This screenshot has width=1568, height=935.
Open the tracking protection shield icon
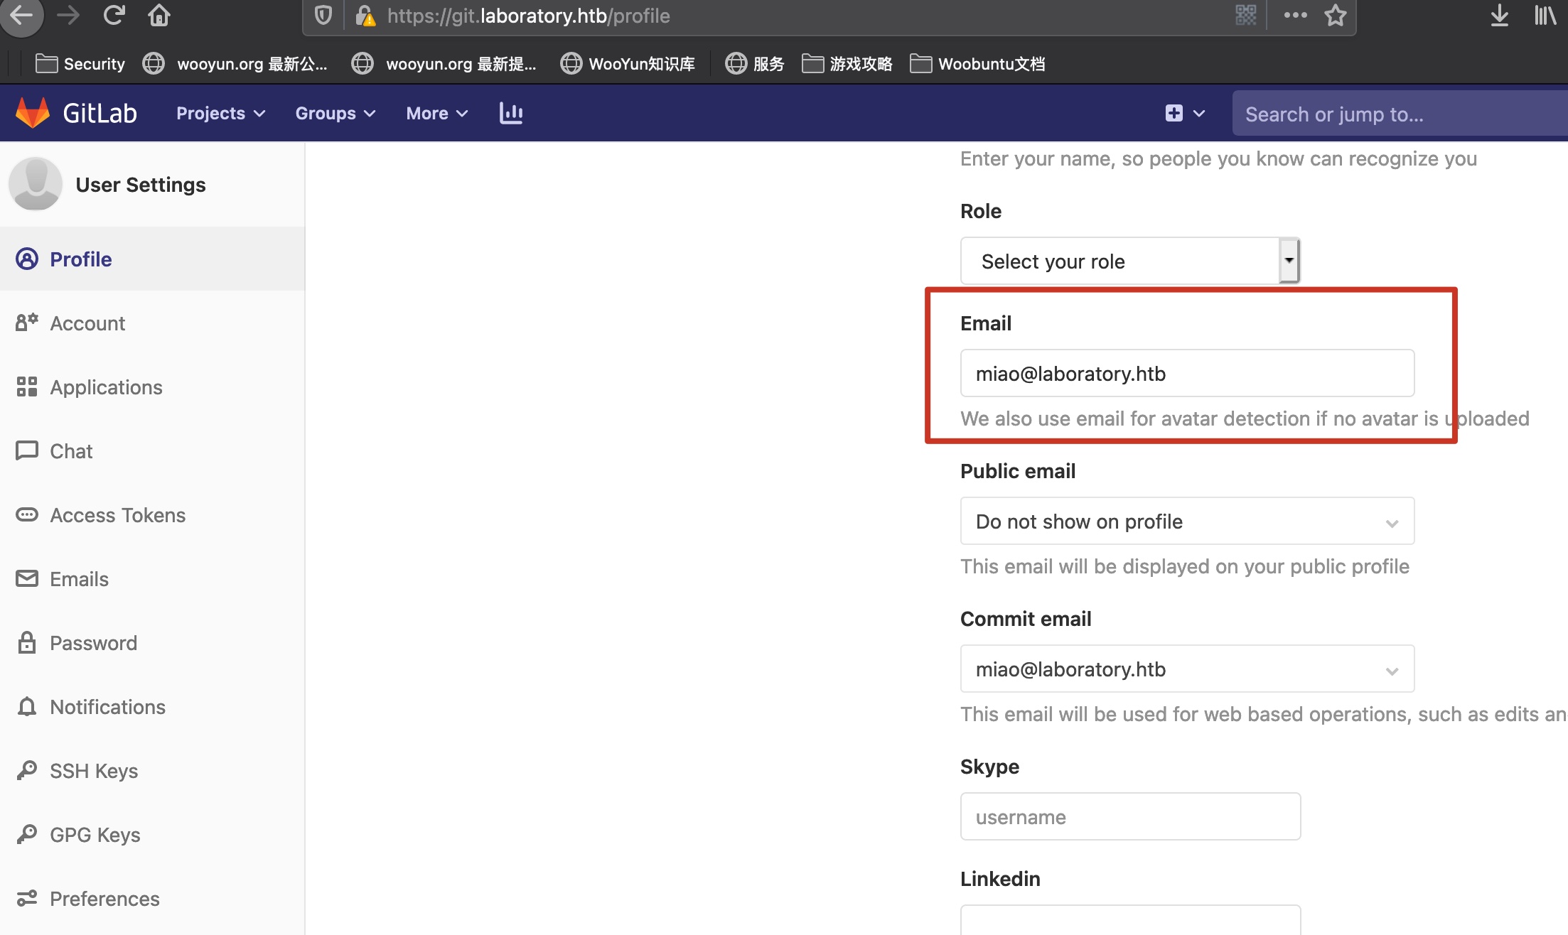323,15
